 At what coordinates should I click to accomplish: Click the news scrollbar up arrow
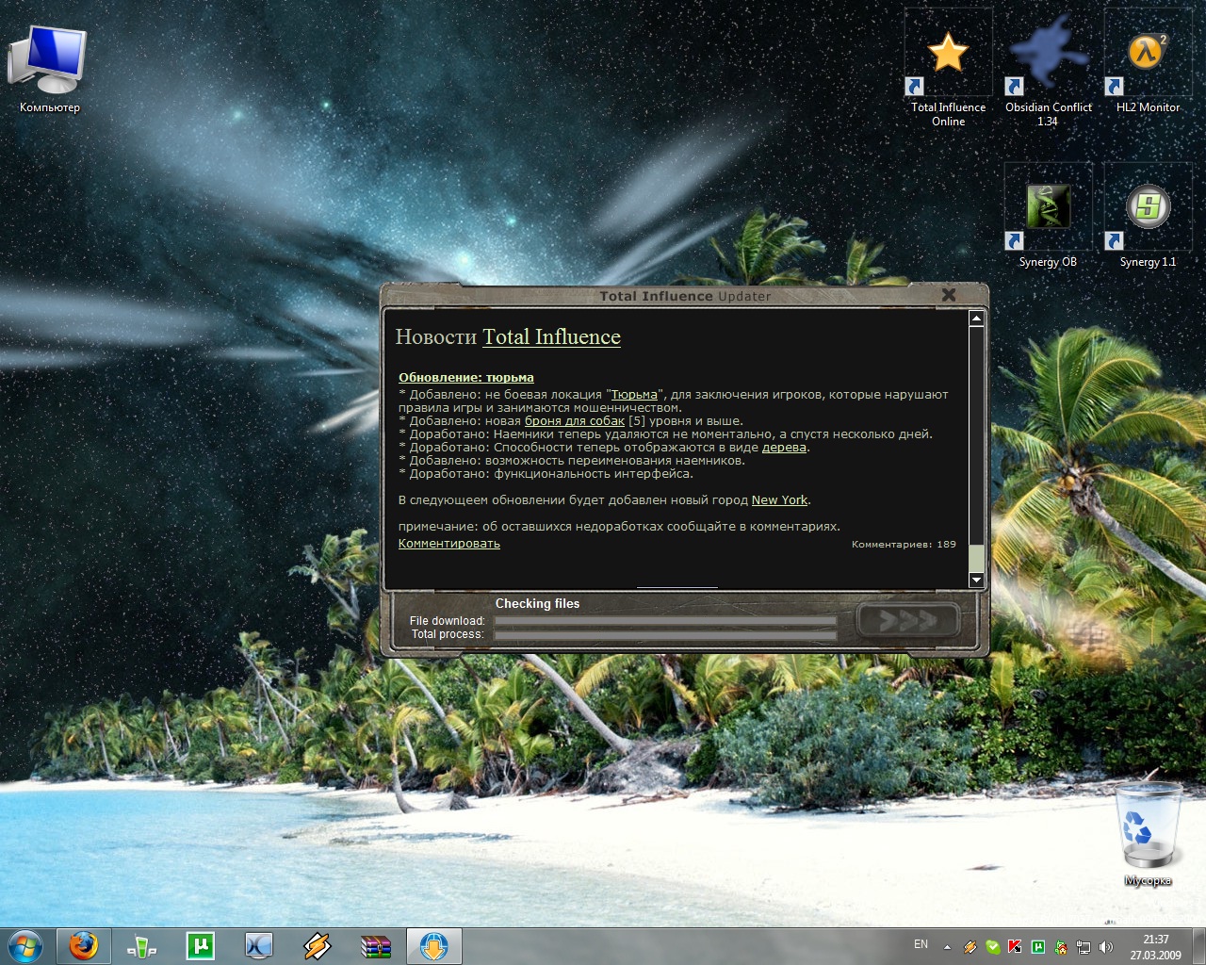pyautogui.click(x=976, y=319)
